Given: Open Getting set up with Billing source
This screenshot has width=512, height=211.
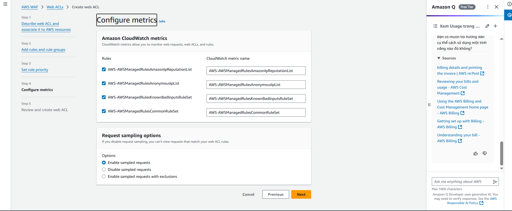Looking at the screenshot, I should click(x=461, y=124).
